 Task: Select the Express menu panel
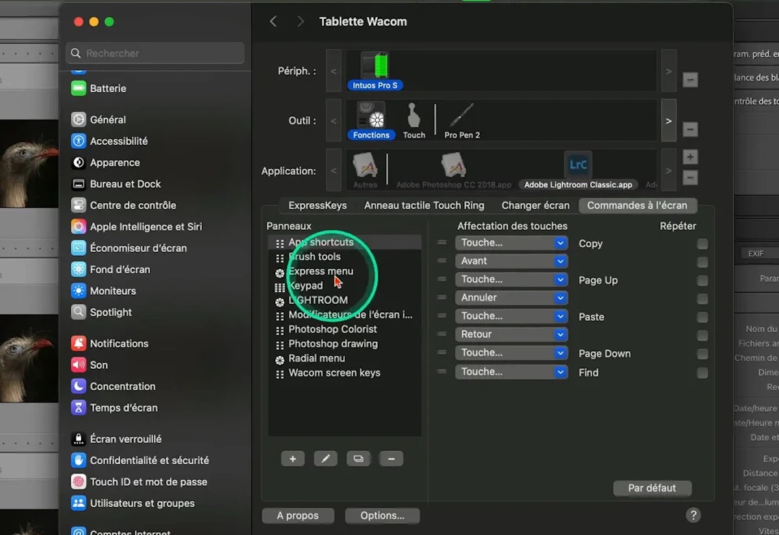tap(345, 271)
